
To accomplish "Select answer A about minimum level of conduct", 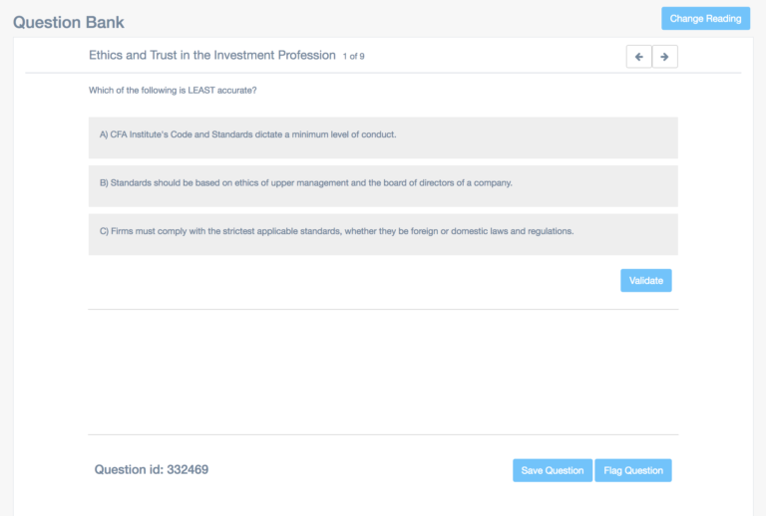I will click(383, 137).
